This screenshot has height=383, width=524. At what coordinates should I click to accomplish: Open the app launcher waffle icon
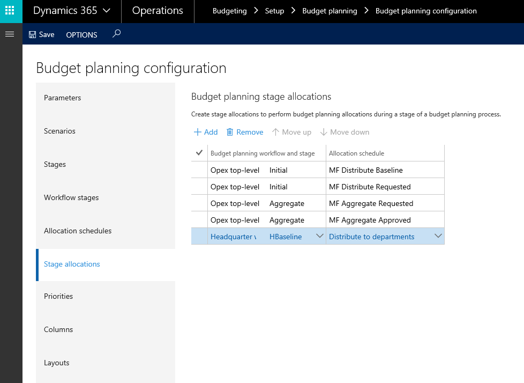pyautogui.click(x=11, y=11)
